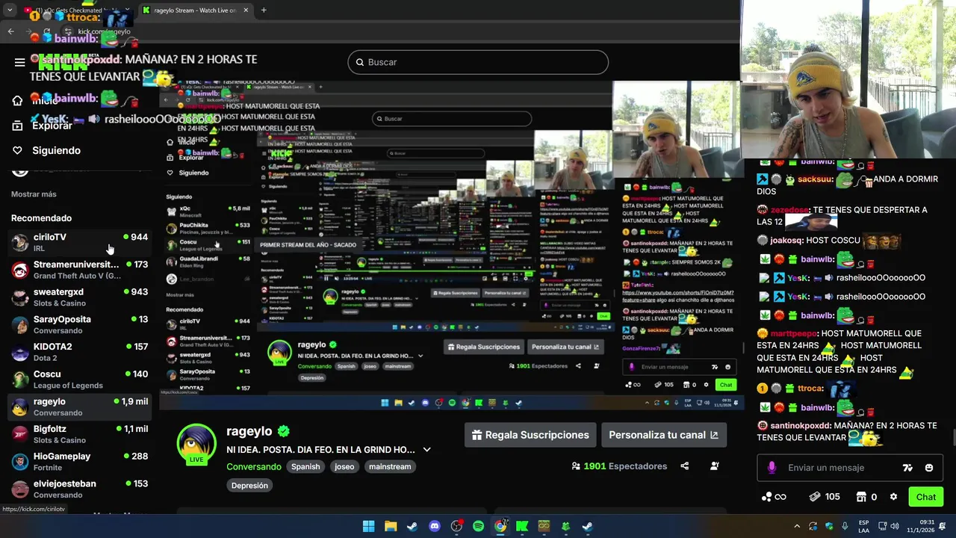The width and height of the screenshot is (956, 538).
Task: Open a new browser tab
Action: [x=264, y=10]
